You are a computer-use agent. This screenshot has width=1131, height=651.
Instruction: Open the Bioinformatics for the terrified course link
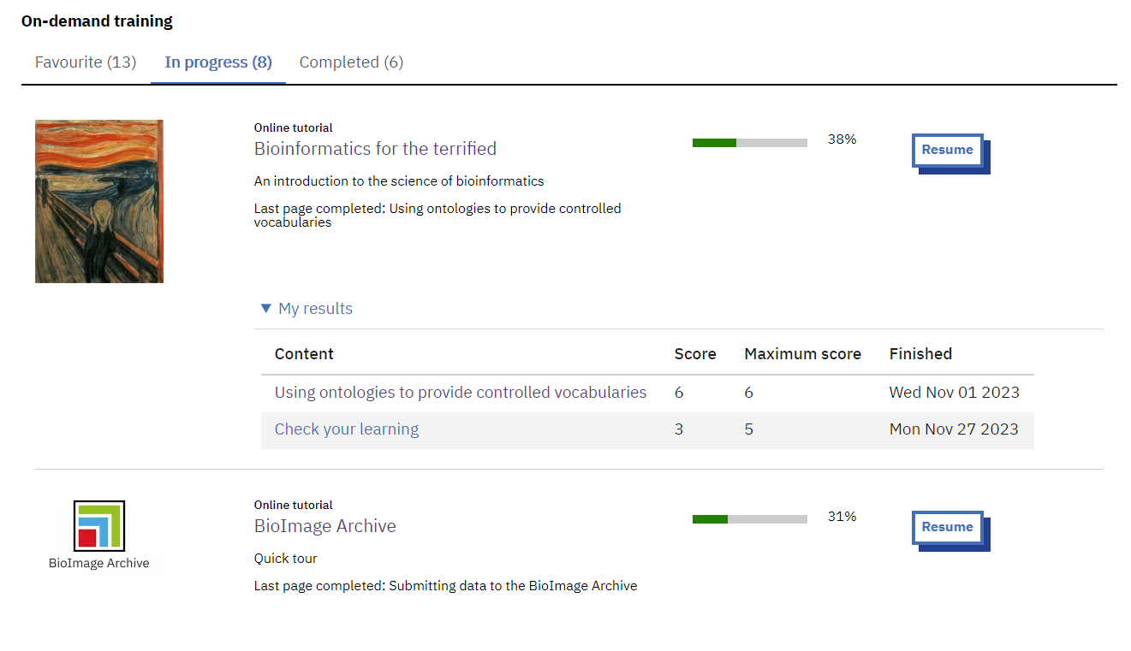coord(375,148)
